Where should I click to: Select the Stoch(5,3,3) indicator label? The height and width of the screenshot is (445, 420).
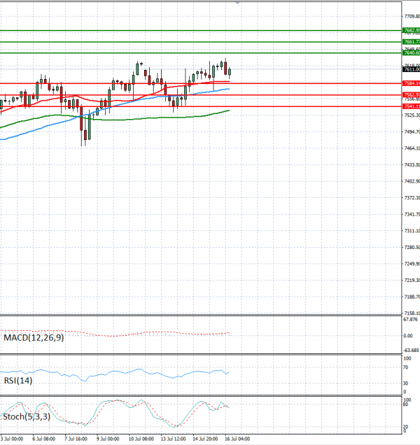(x=27, y=416)
